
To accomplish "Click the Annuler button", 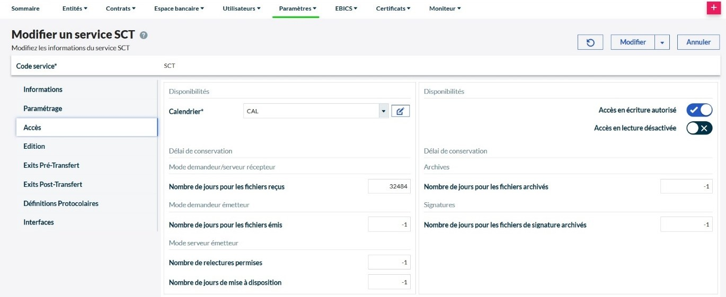I will [x=698, y=42].
